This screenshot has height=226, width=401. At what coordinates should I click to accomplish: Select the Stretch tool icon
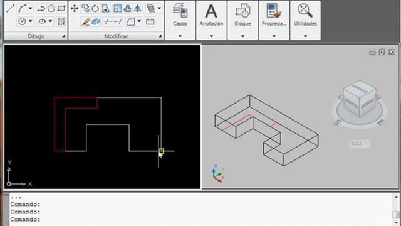105,8
